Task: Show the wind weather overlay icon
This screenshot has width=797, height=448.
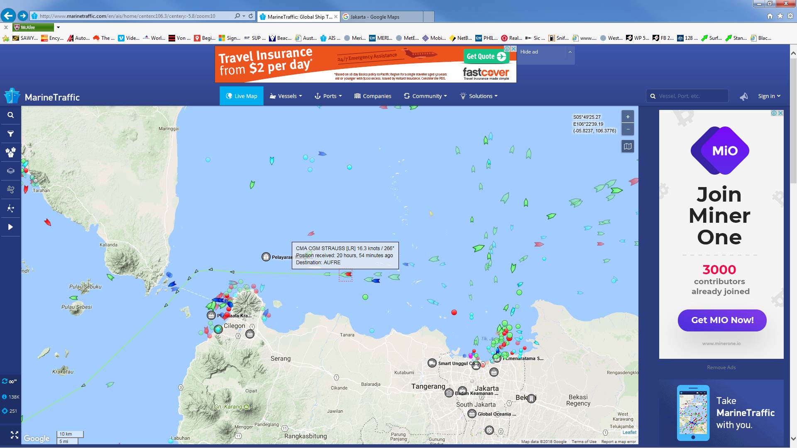Action: 11,190
